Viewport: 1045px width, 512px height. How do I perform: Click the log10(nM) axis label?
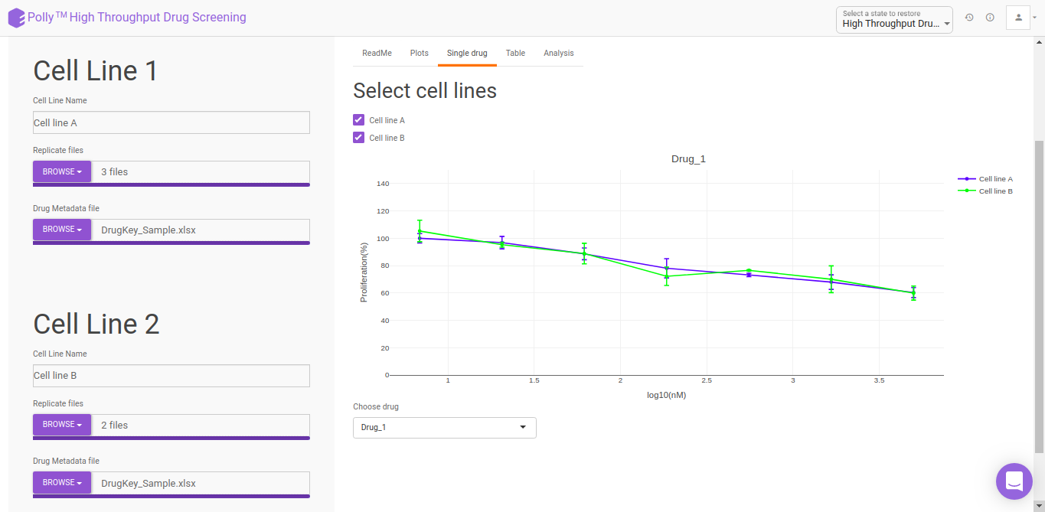coord(666,395)
